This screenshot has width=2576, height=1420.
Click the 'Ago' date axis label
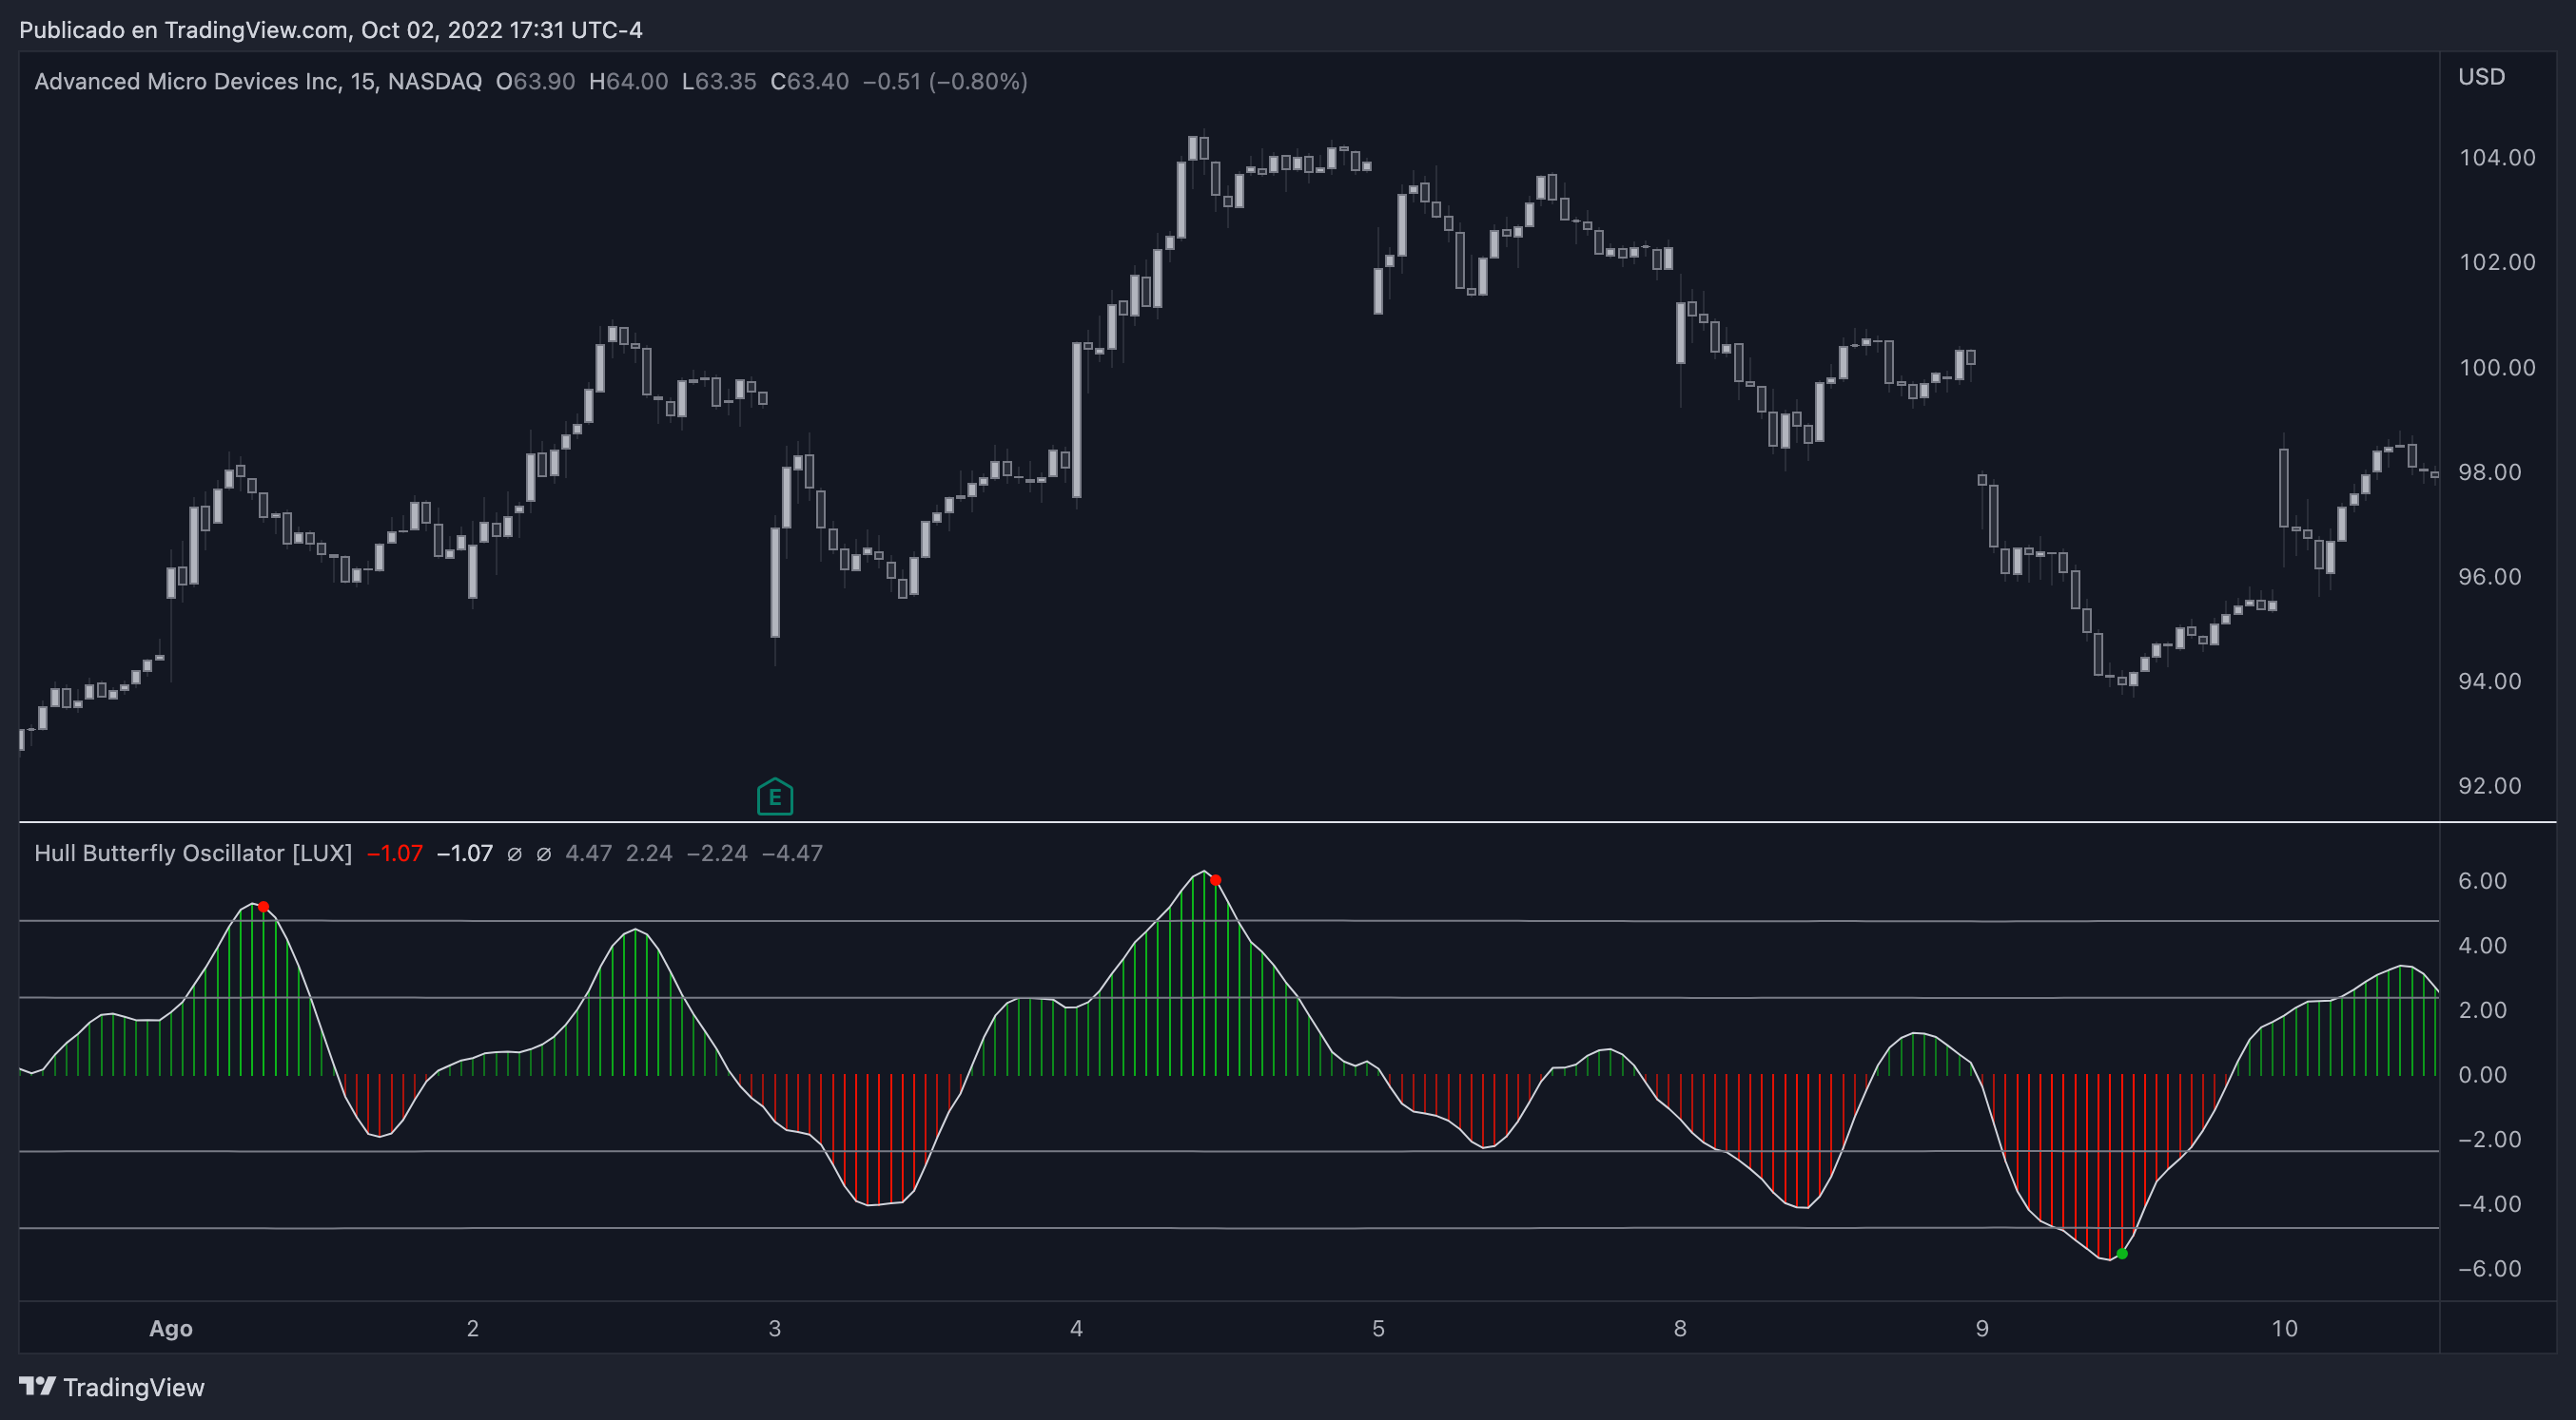point(171,1329)
